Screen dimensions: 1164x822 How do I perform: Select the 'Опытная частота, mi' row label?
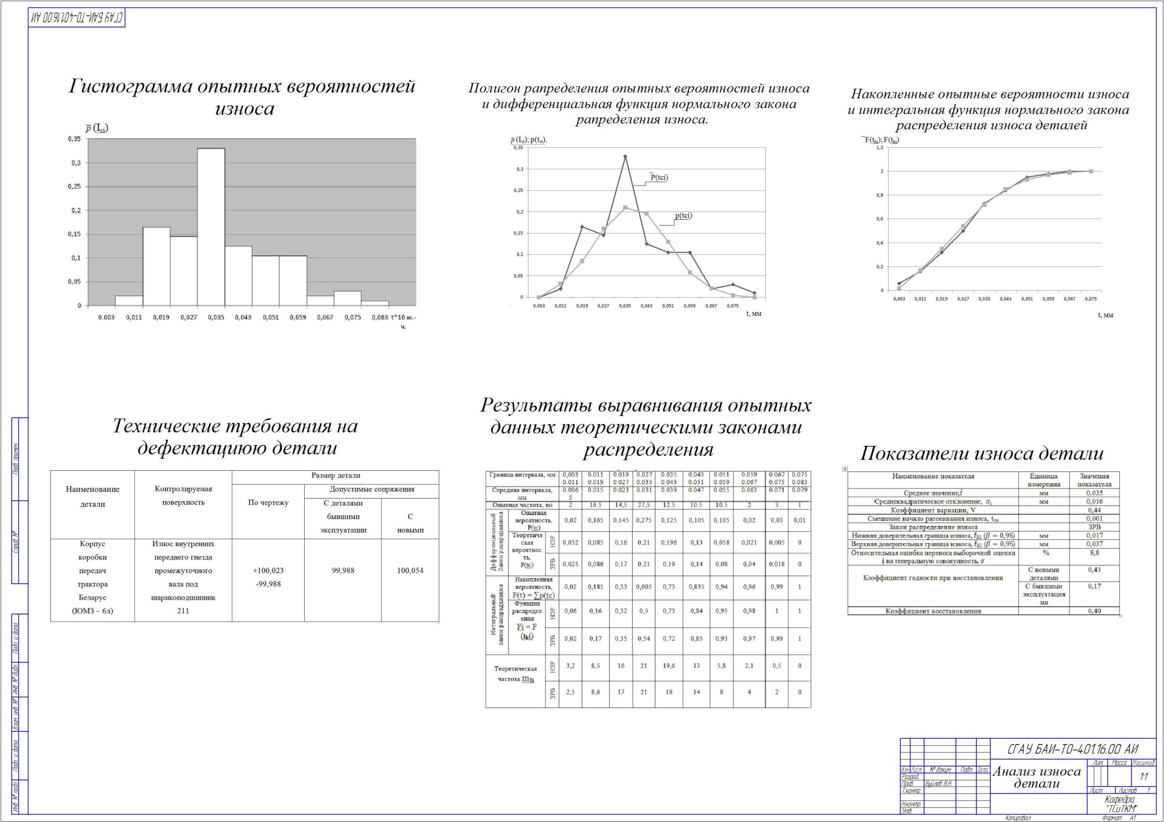pyautogui.click(x=522, y=505)
